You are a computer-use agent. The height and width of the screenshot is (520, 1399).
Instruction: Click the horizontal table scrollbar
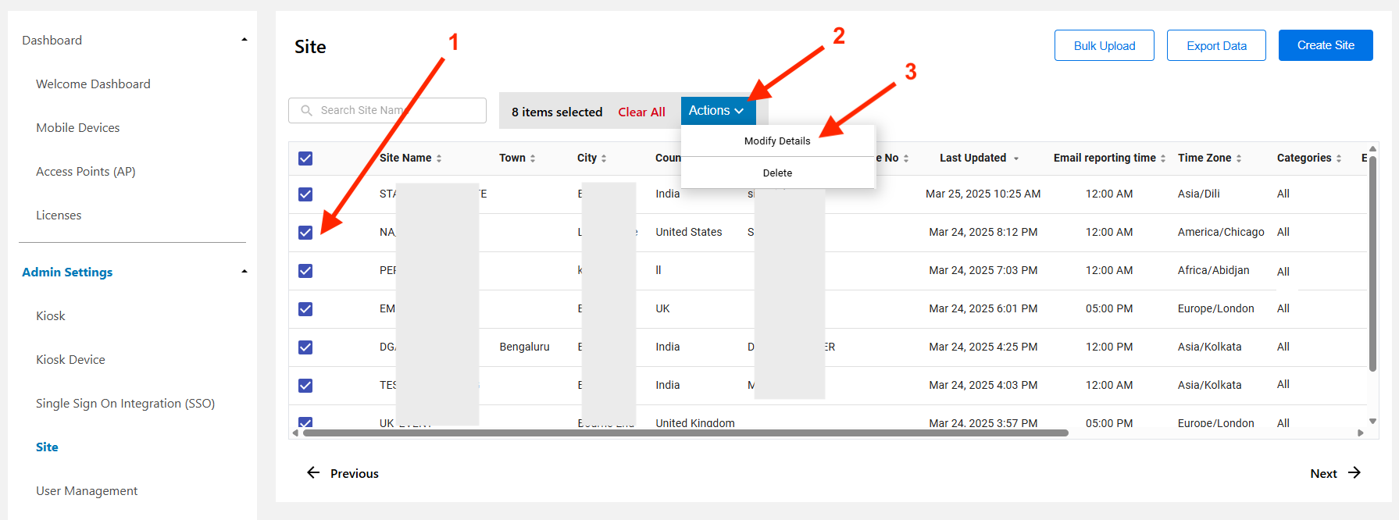click(x=684, y=433)
